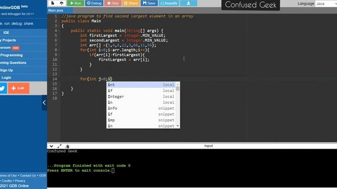Choose 'info' snippet suggestion
337x189 pixels.
[141, 108]
